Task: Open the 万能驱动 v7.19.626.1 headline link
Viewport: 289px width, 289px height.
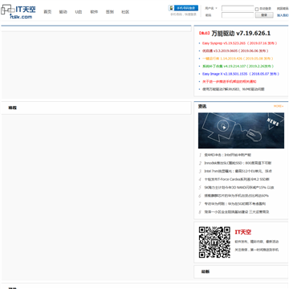Action: [x=241, y=33]
